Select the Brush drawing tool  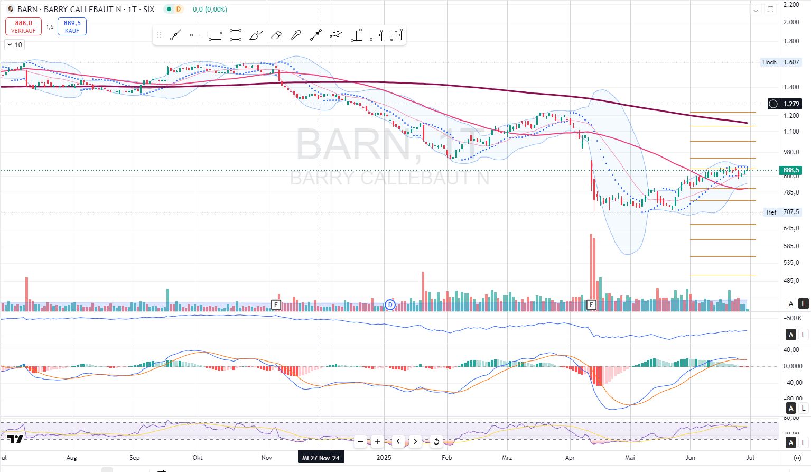[x=256, y=35]
